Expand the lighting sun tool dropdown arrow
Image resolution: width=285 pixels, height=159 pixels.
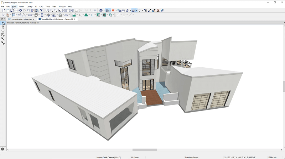pos(142,11)
